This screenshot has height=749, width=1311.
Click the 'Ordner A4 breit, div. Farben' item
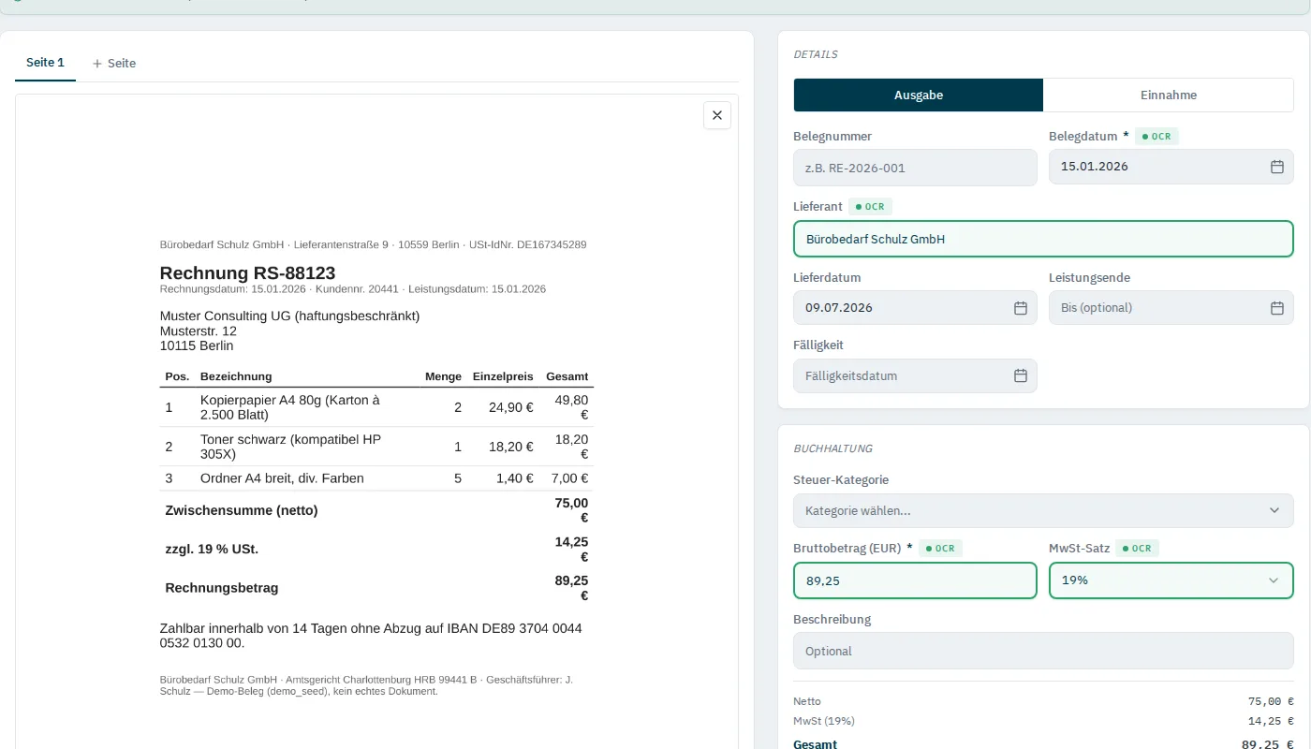282,478
